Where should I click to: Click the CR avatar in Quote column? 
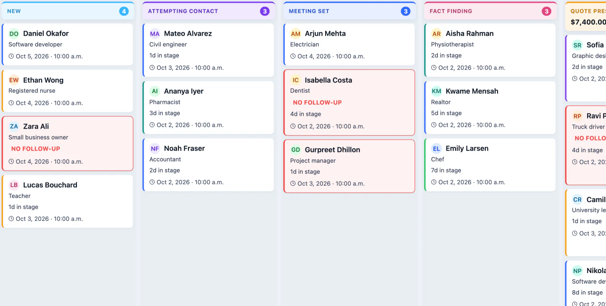(x=578, y=199)
